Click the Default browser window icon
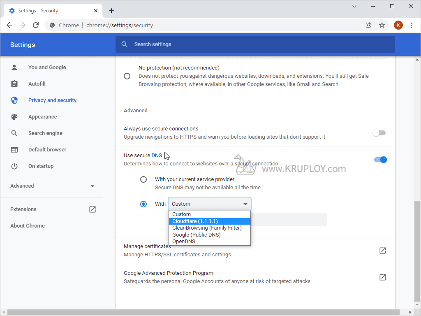421x316 pixels. [x=14, y=150]
